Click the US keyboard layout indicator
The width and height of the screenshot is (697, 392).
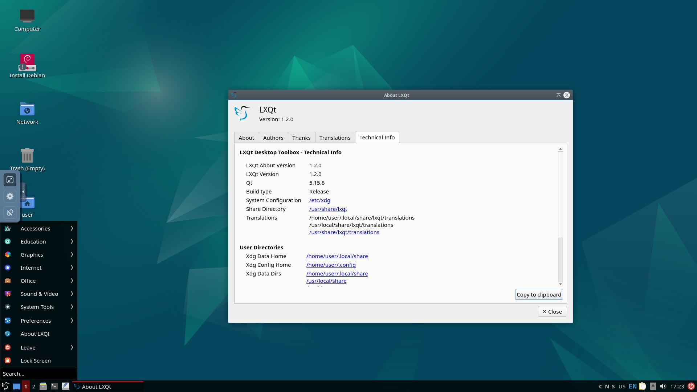[x=622, y=387]
